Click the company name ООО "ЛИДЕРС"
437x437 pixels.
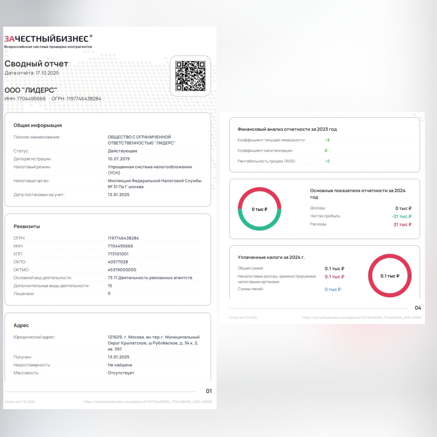pyautogui.click(x=31, y=90)
